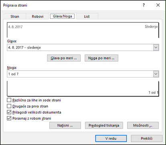Click the 'Glava:' label
Viewport: 166px width, 145px height.
[x=12, y=41]
